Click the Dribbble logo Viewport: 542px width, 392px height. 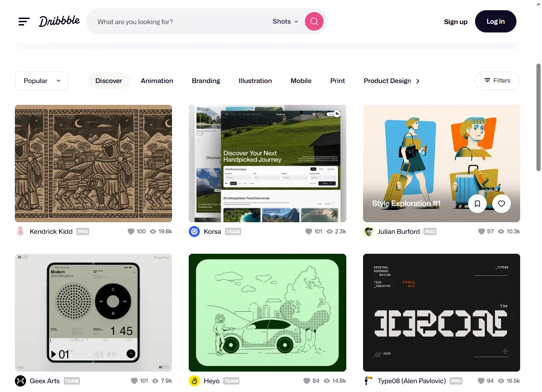59,21
